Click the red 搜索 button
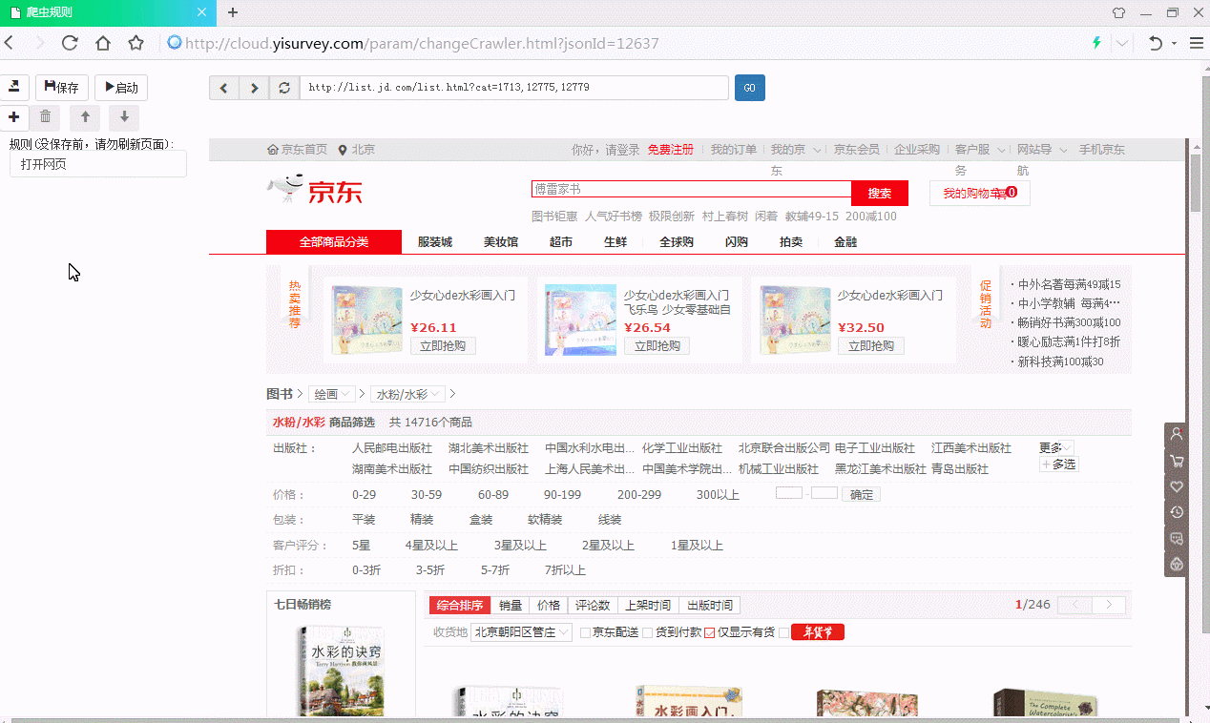 click(x=880, y=193)
